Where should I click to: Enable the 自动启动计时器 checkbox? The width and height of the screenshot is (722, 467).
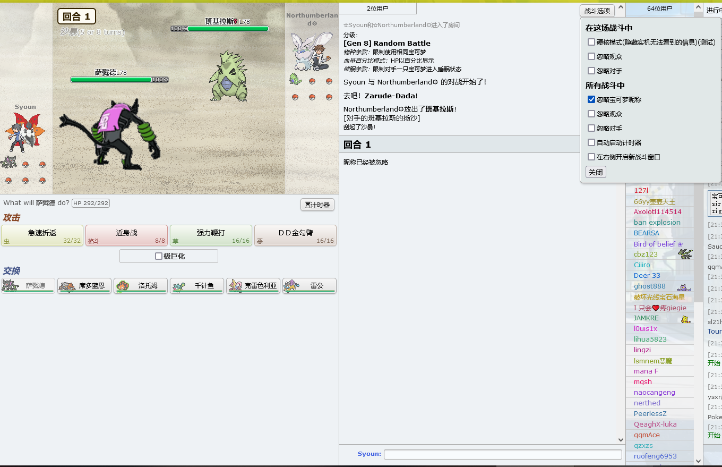591,142
